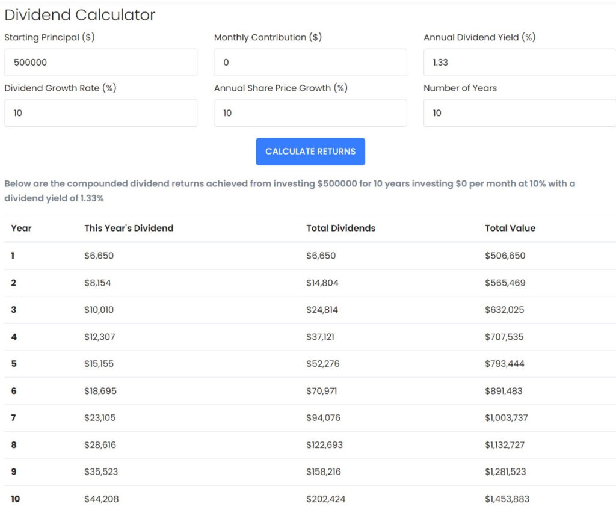Viewport: 616px width, 516px height.
Task: Click the $35,523 dividend cell
Action: click(x=101, y=471)
